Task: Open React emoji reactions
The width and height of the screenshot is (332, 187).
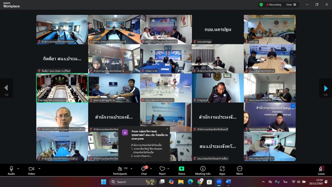Action: (x=162, y=170)
